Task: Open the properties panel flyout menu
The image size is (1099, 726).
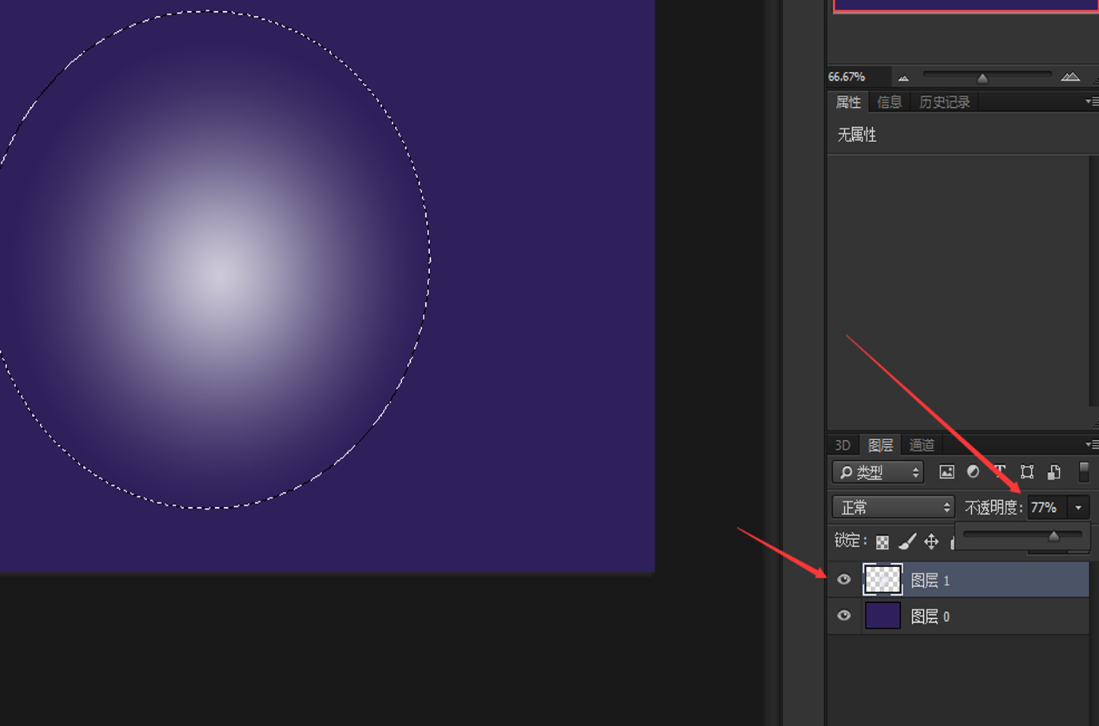Action: (1092, 102)
